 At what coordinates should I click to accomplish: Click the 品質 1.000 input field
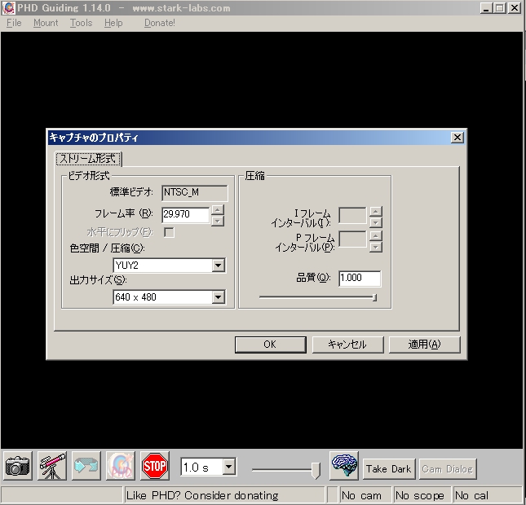[360, 279]
